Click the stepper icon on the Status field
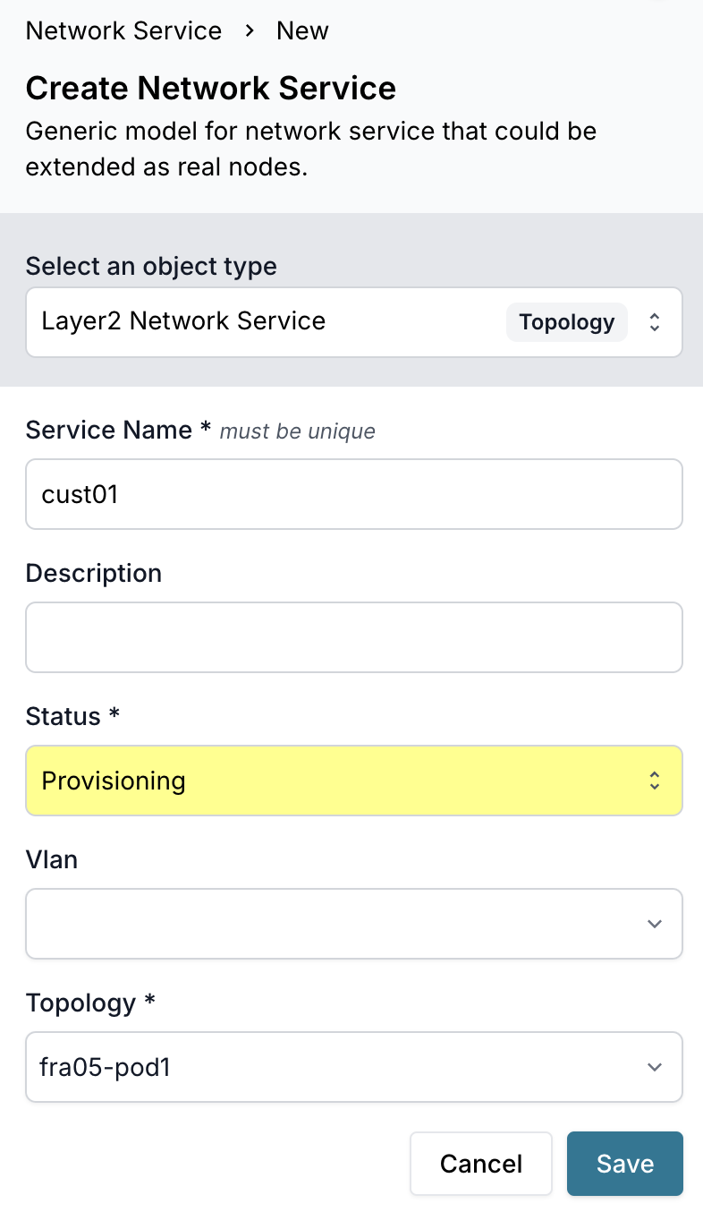 click(655, 781)
